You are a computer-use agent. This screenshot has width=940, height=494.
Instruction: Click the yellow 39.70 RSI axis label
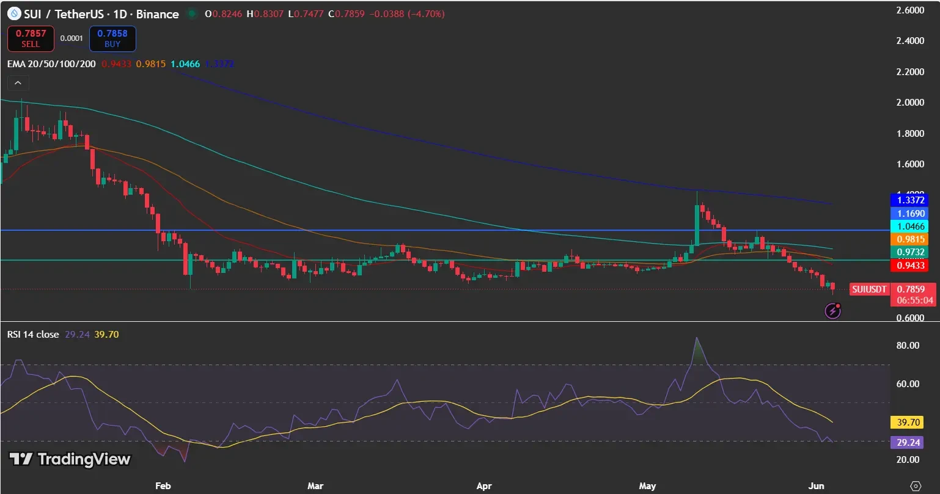(907, 423)
